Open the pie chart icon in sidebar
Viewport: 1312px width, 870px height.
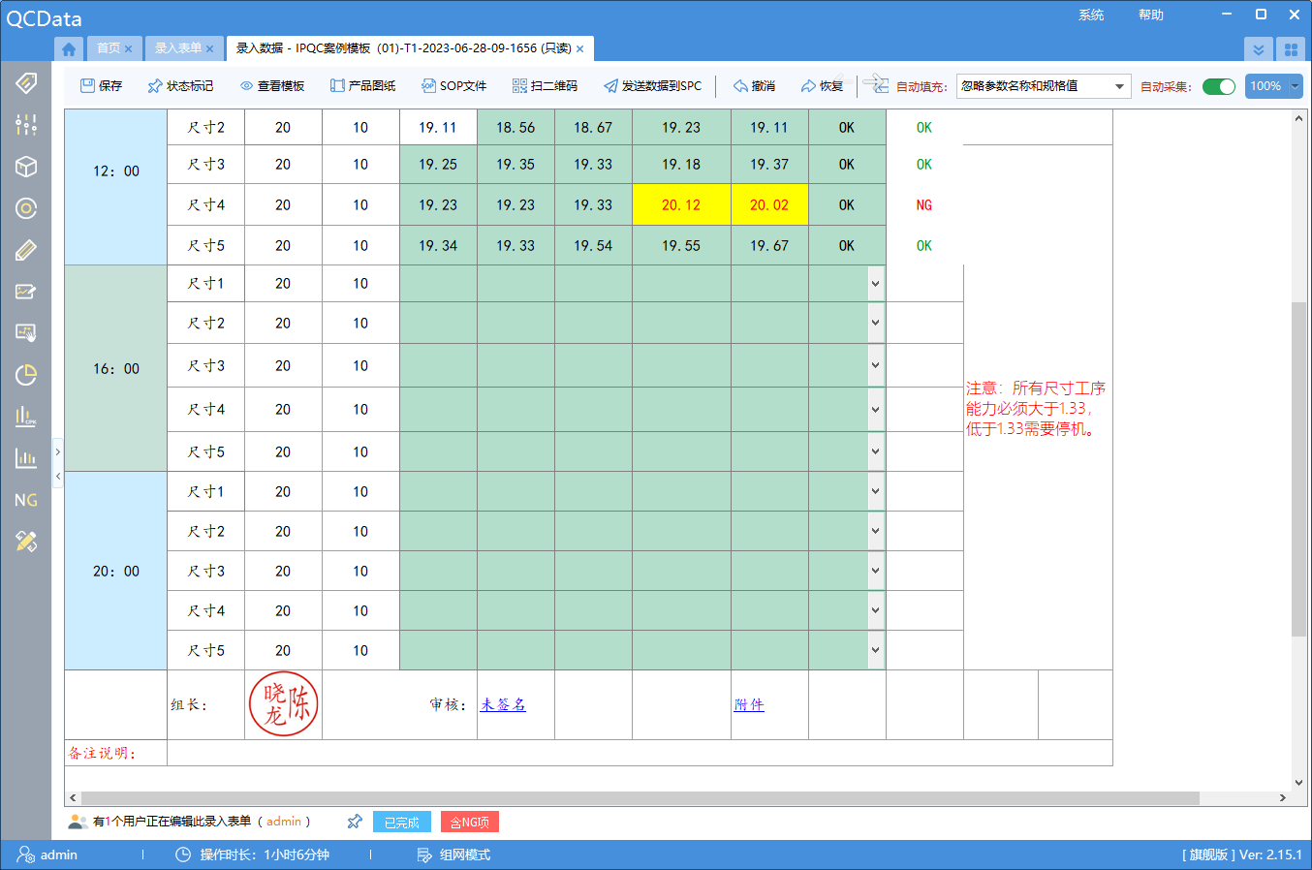pyautogui.click(x=26, y=375)
